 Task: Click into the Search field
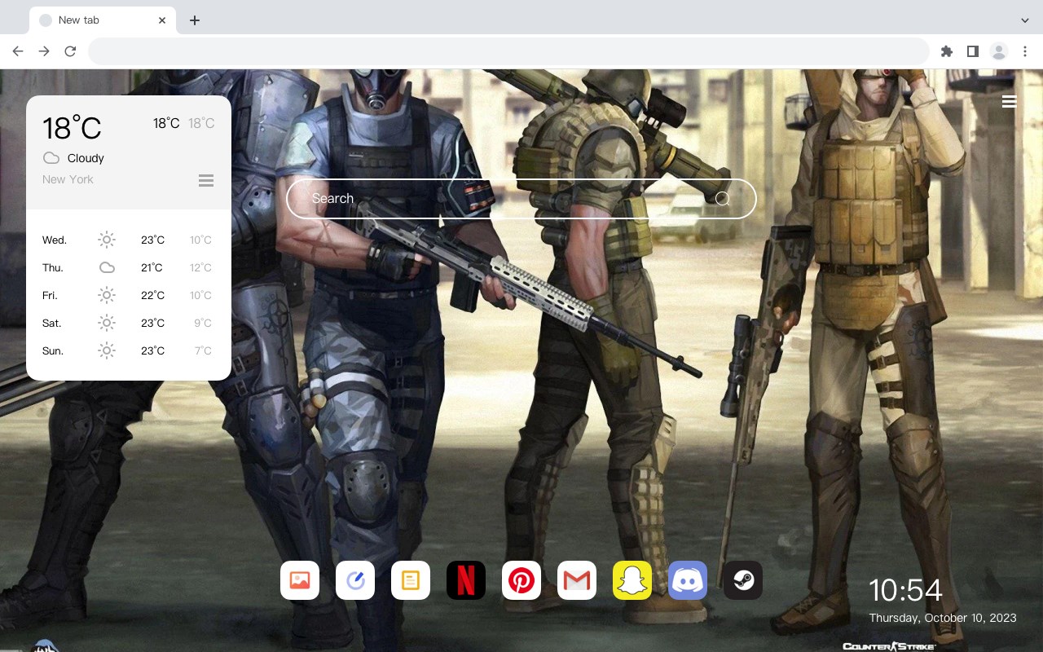pyautogui.click(x=521, y=199)
